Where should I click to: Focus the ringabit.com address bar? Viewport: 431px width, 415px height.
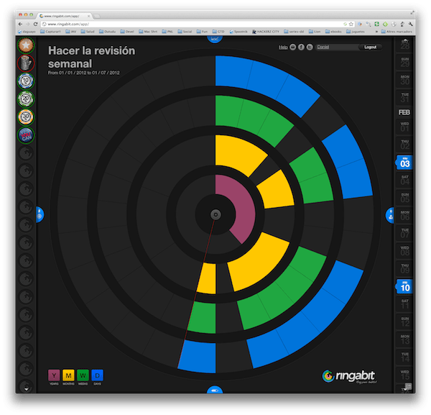193,24
